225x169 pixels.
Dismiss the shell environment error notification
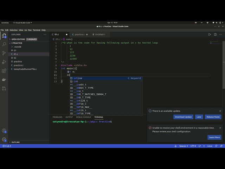click(x=220, y=128)
